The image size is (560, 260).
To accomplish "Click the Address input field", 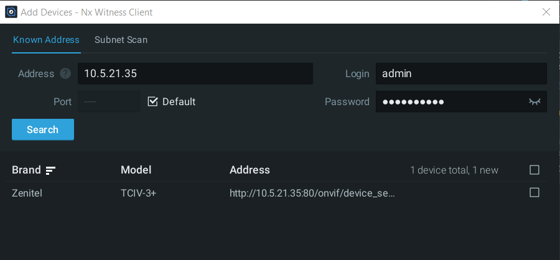I will pos(195,73).
